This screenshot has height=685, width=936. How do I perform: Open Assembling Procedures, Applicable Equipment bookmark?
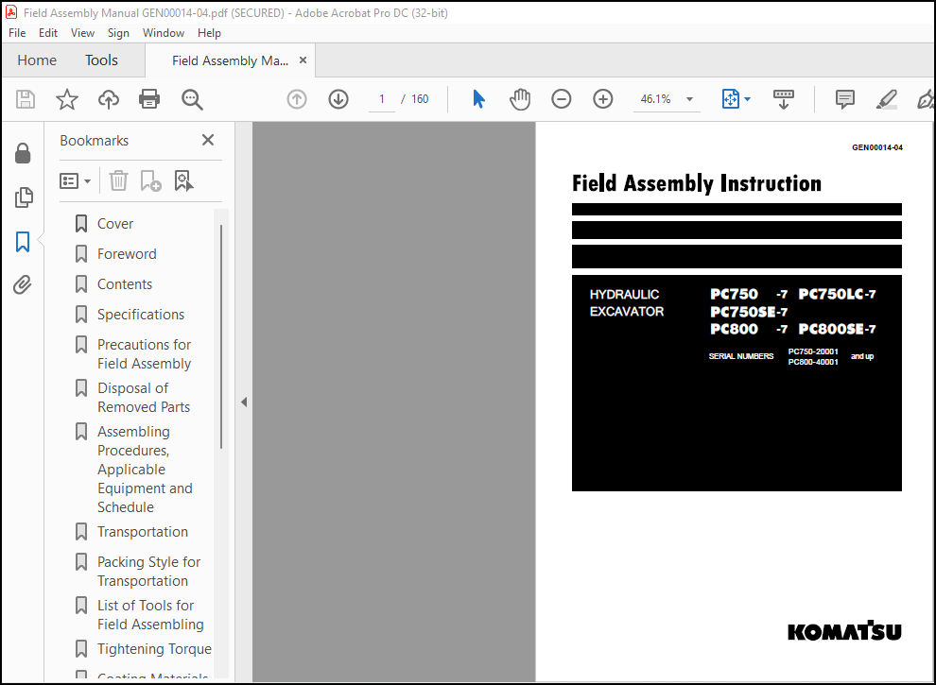tap(145, 470)
